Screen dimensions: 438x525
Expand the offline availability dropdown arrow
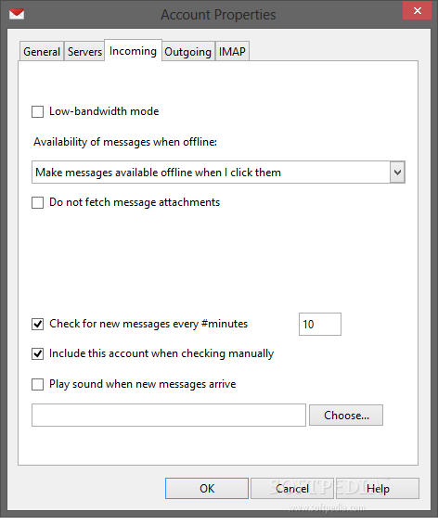click(x=397, y=173)
